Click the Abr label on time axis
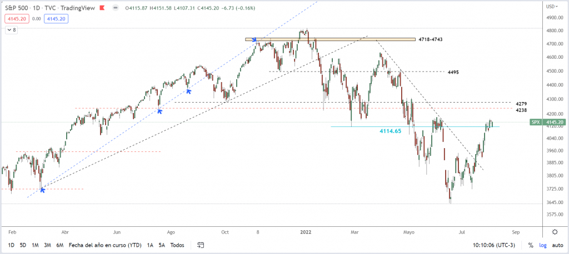Image resolution: width=569 pixels, height=254 pixels. coord(65,232)
